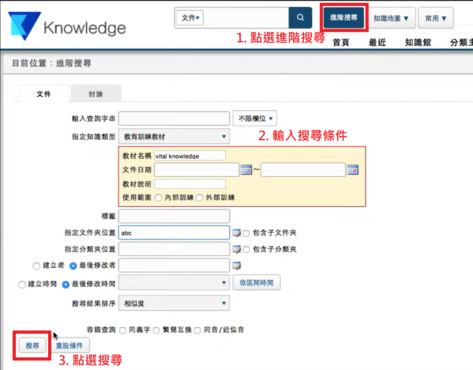
Task: Open the 知識地圖 menu
Action: pyautogui.click(x=391, y=18)
